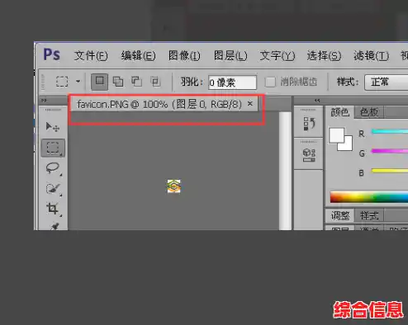The height and width of the screenshot is (325, 408).
Task: Select the Subtract from selection mode icon
Action: 136,82
